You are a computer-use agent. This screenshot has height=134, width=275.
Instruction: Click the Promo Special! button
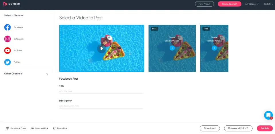pyautogui.click(x=229, y=4)
